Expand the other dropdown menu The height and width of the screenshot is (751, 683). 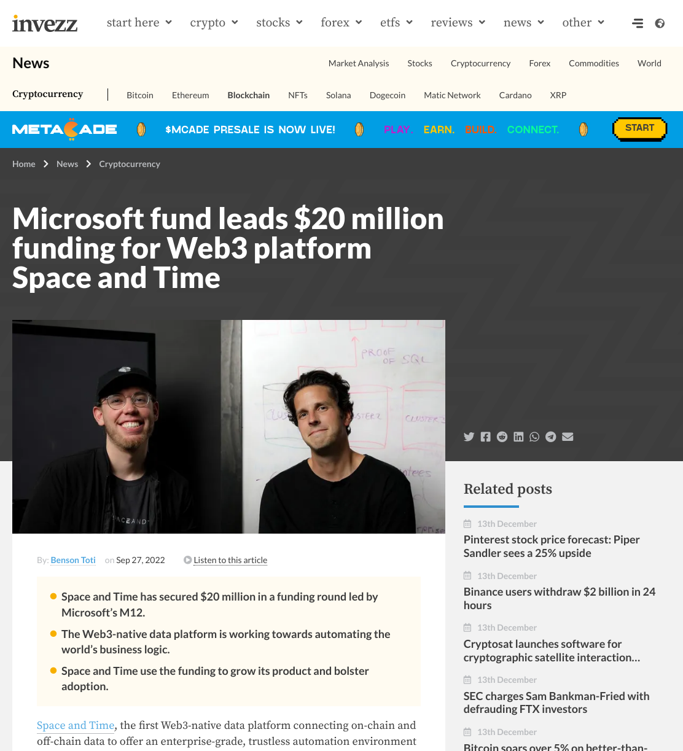point(583,23)
